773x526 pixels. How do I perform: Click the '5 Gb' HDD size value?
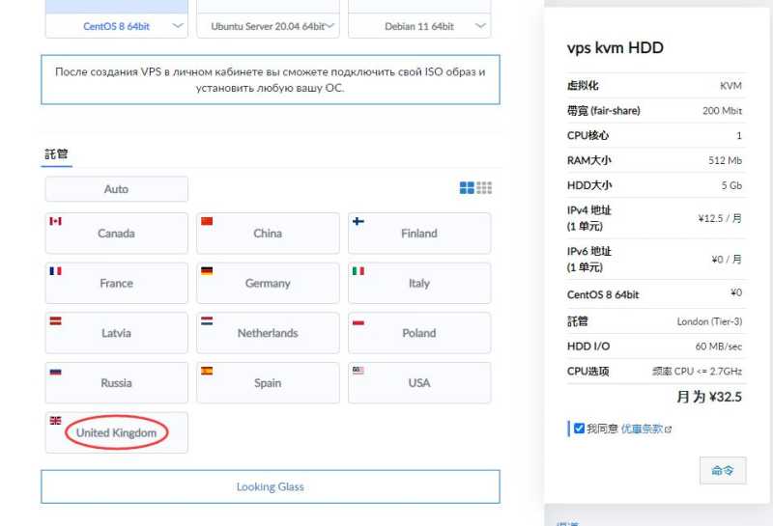[731, 185]
